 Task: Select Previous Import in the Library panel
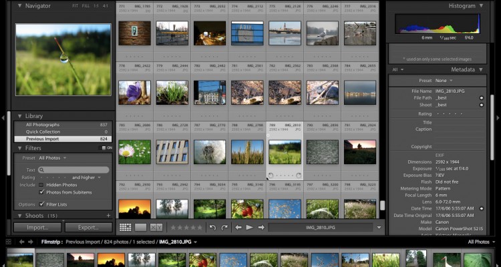point(43,139)
